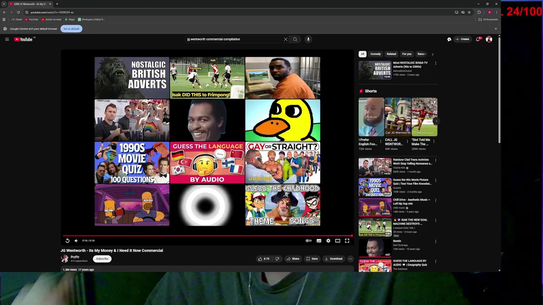Subscribe to PrzFtr channel

click(102, 259)
